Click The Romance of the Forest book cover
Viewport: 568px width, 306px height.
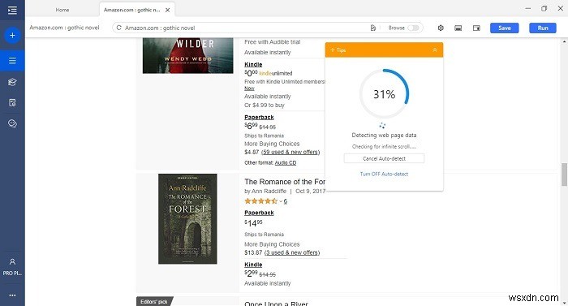tap(187, 219)
